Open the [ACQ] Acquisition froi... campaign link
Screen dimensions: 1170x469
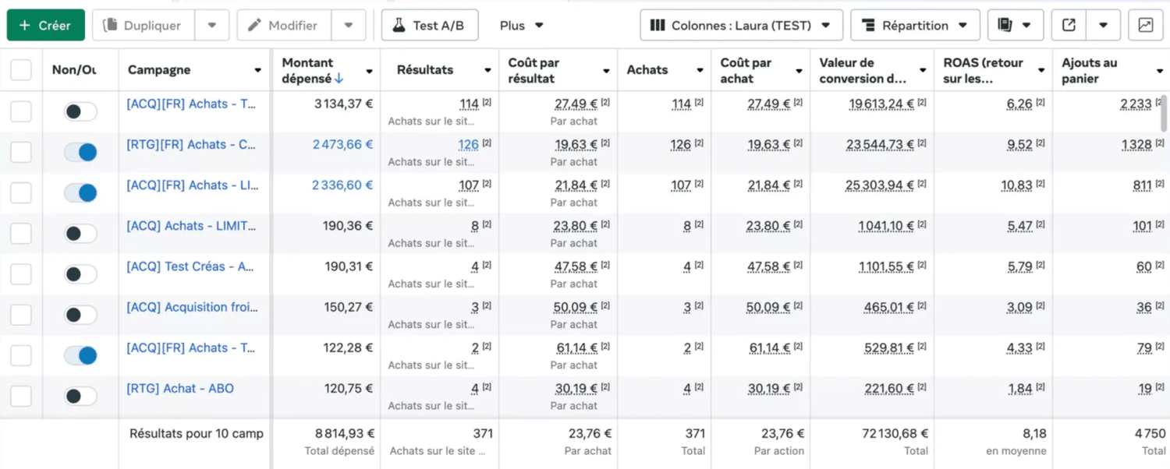(x=192, y=307)
